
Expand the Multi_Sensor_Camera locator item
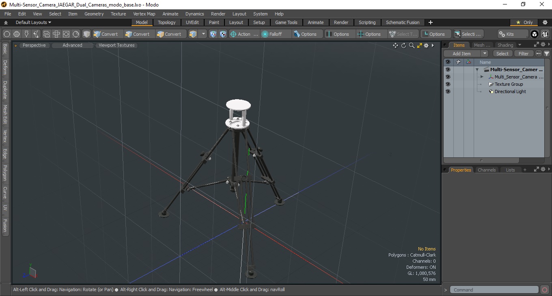click(x=482, y=77)
